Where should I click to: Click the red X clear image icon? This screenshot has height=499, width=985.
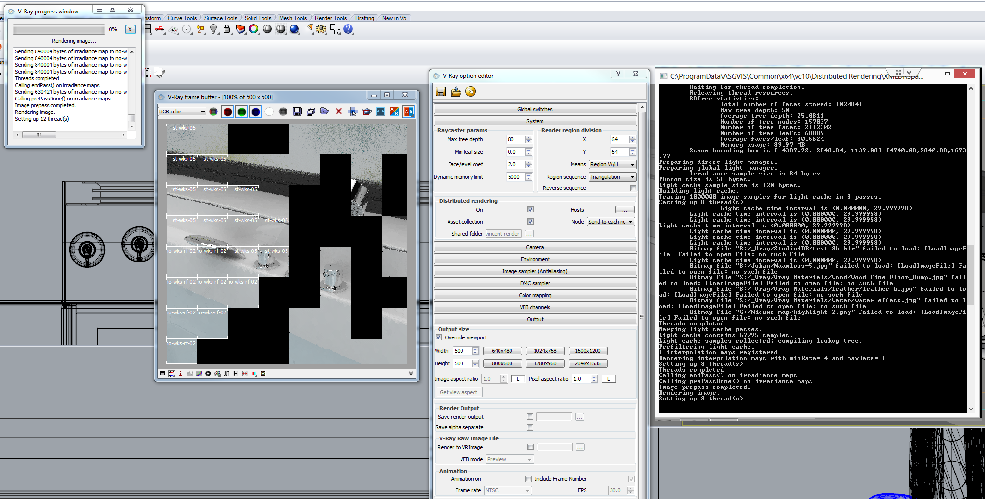tap(338, 112)
